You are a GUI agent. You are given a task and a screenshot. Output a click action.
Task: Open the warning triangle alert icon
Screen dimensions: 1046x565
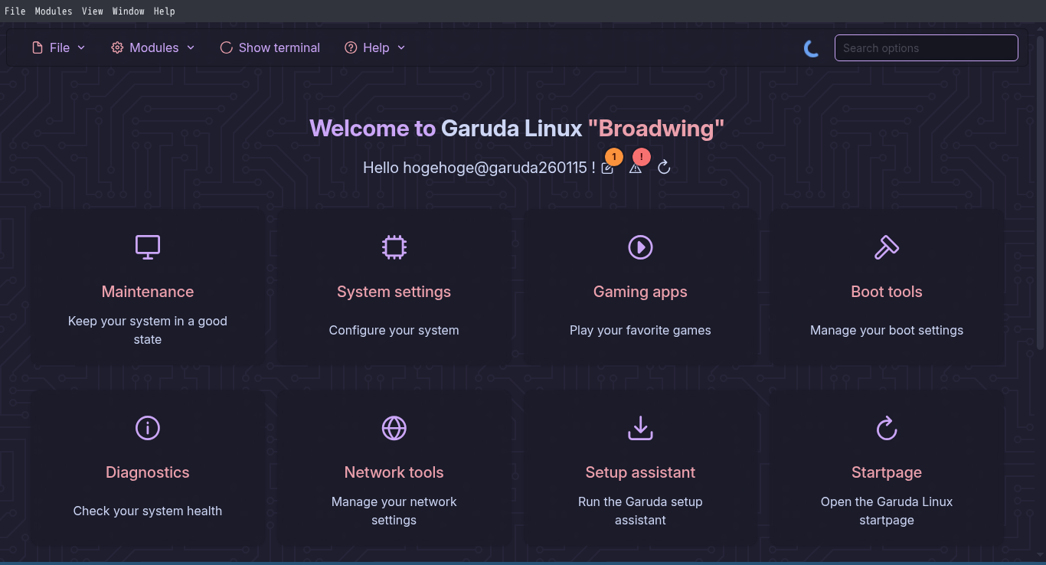coord(636,168)
